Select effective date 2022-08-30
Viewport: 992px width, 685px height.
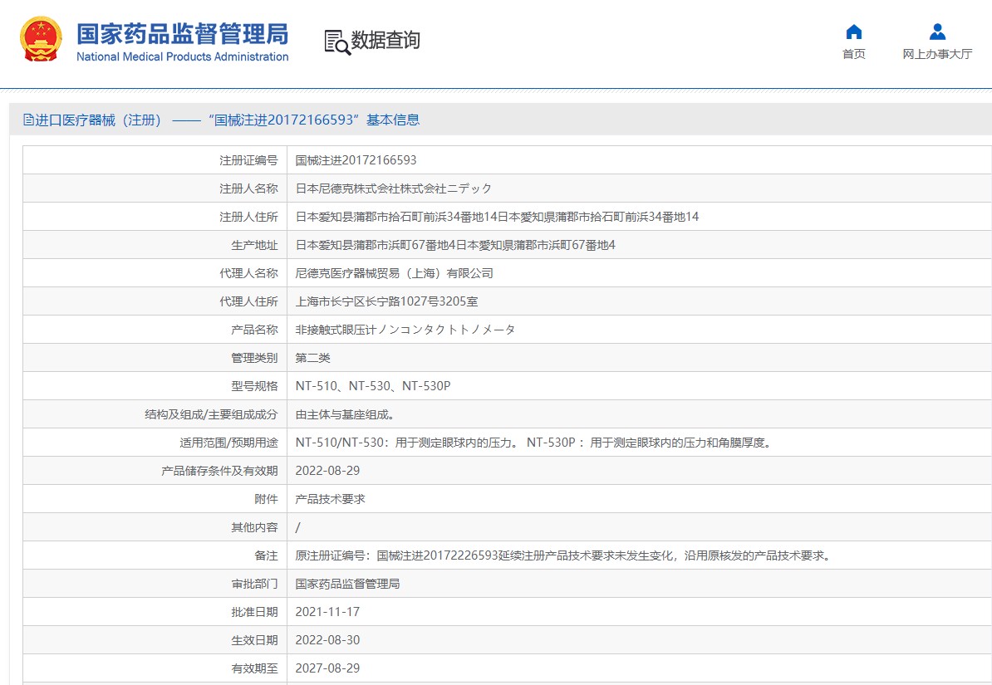(x=327, y=640)
